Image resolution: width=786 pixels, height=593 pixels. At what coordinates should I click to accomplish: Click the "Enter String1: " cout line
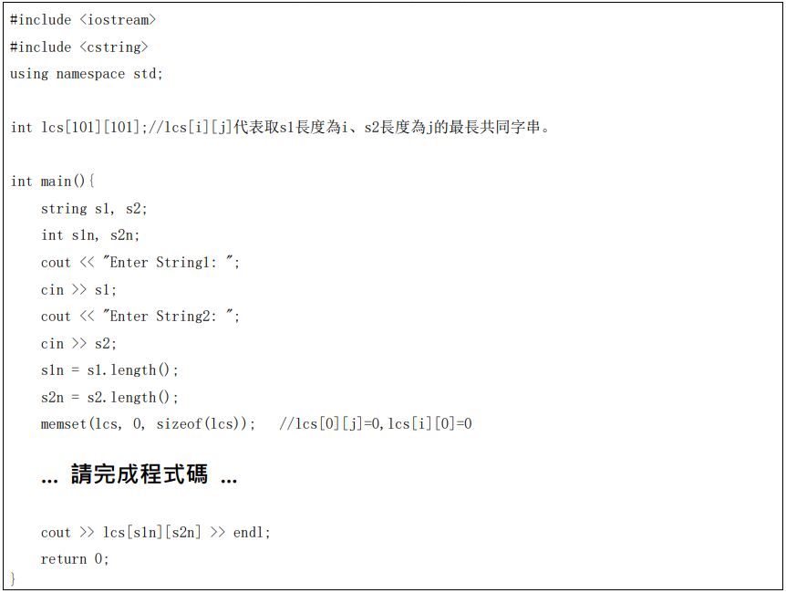(140, 263)
